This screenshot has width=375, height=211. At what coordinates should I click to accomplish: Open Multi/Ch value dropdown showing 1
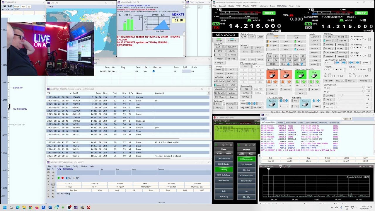(284, 106)
